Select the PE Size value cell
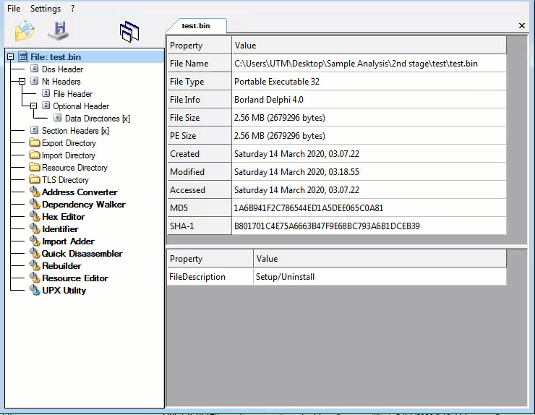Screen dimensions: 535x415 tap(369, 136)
